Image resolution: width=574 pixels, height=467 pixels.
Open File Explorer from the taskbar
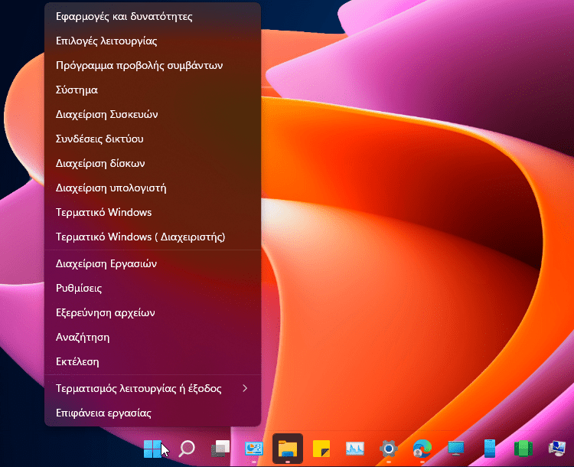pos(288,449)
